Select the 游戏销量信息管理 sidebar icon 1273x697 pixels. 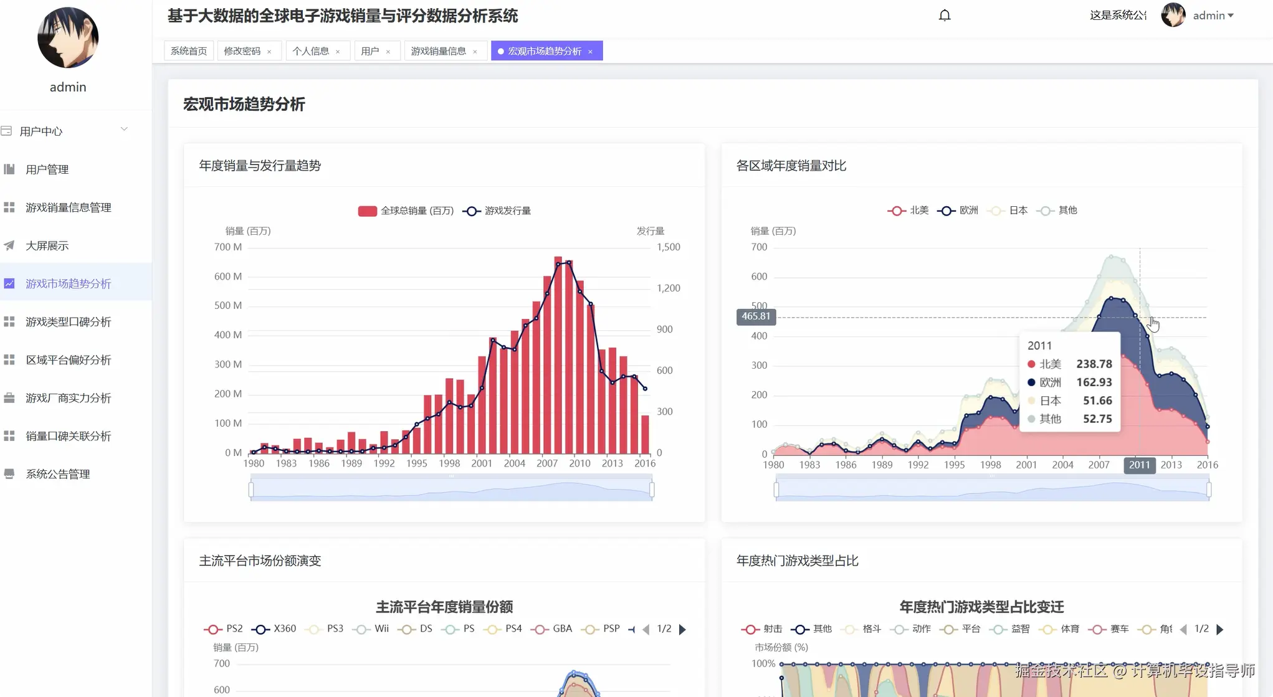9,207
